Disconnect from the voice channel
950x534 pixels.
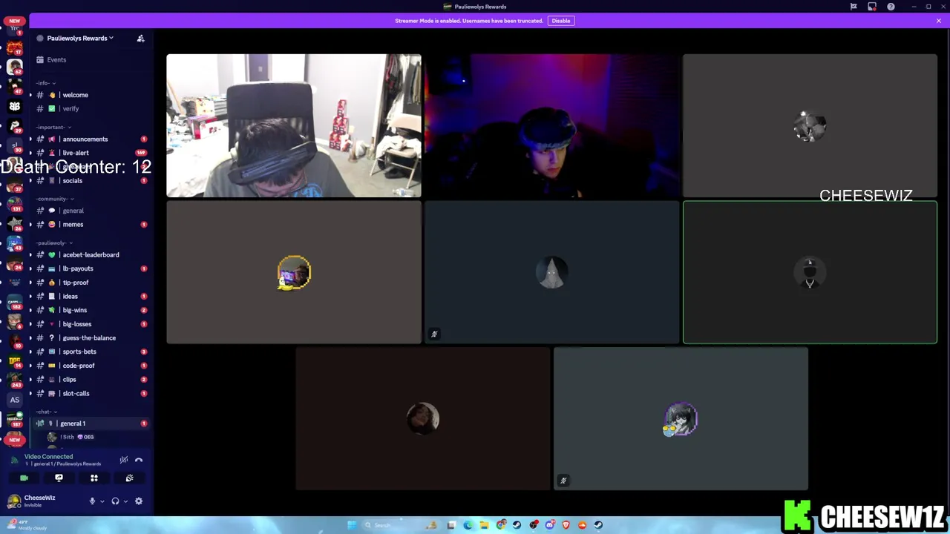coord(139,460)
